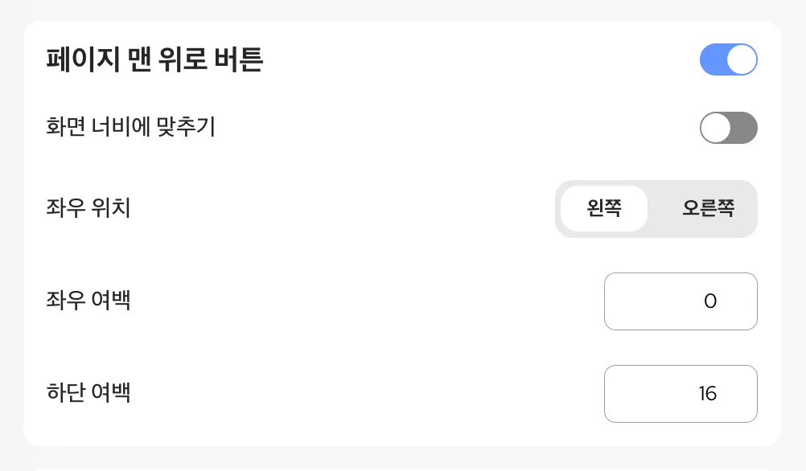The height and width of the screenshot is (471, 806).
Task: Enable the 화면 너비에 맞추기 switch
Action: 728,128
